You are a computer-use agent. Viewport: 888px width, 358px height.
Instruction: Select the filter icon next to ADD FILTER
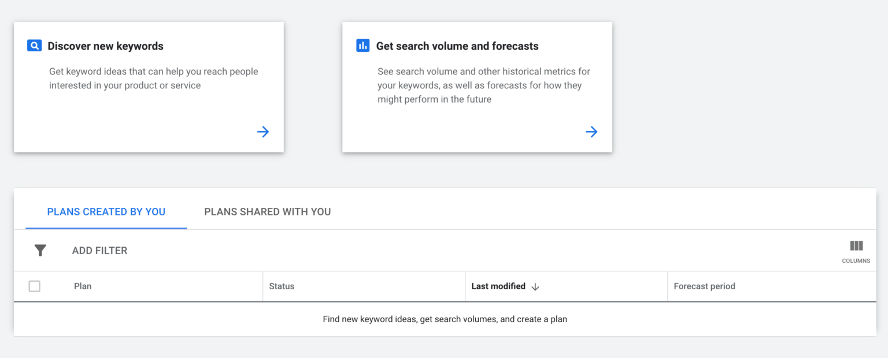tap(40, 250)
